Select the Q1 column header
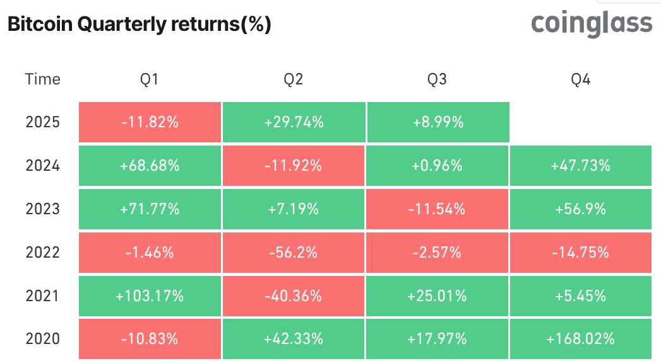Image resolution: width=661 pixels, height=361 pixels. [150, 79]
